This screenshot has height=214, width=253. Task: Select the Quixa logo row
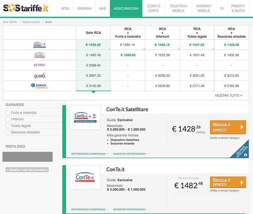point(39,75)
